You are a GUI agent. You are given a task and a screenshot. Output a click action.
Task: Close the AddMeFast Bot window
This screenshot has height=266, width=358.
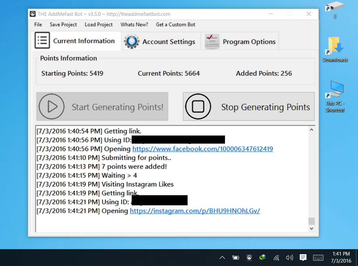pyautogui.click(x=309, y=14)
